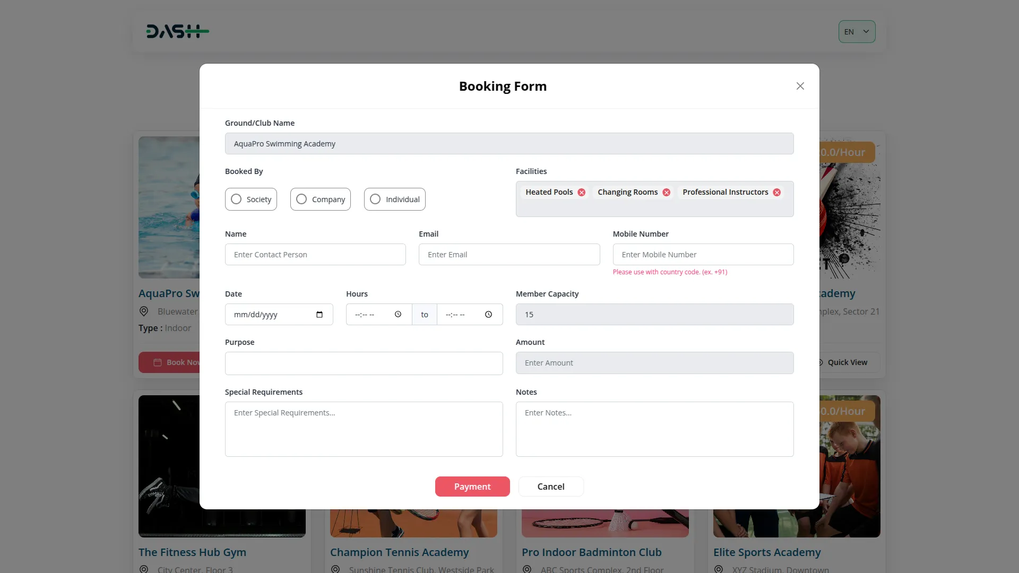Image resolution: width=1019 pixels, height=573 pixels.
Task: Click the Enter Contact Person field
Action: 315,255
